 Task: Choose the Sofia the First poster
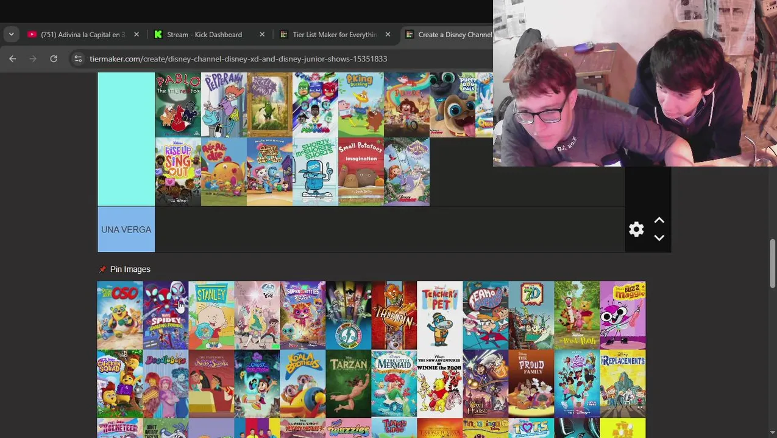coord(406,172)
